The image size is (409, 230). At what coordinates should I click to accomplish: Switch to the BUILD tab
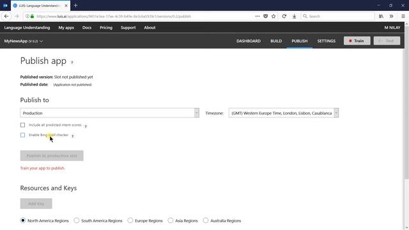tap(276, 41)
